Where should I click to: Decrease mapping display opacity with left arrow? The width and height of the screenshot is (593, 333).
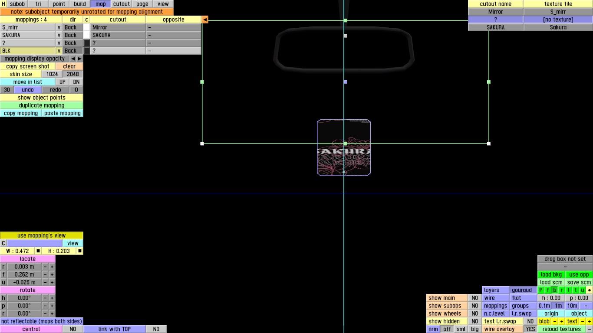click(73, 59)
